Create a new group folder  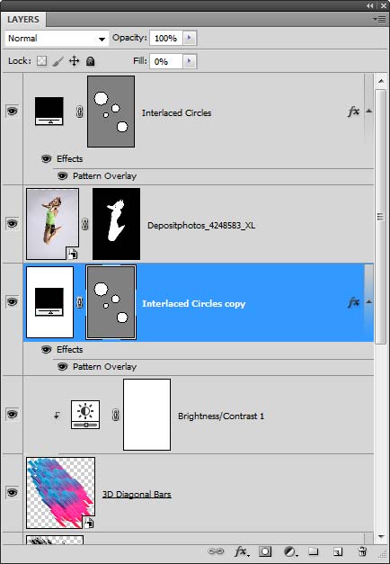[314, 551]
